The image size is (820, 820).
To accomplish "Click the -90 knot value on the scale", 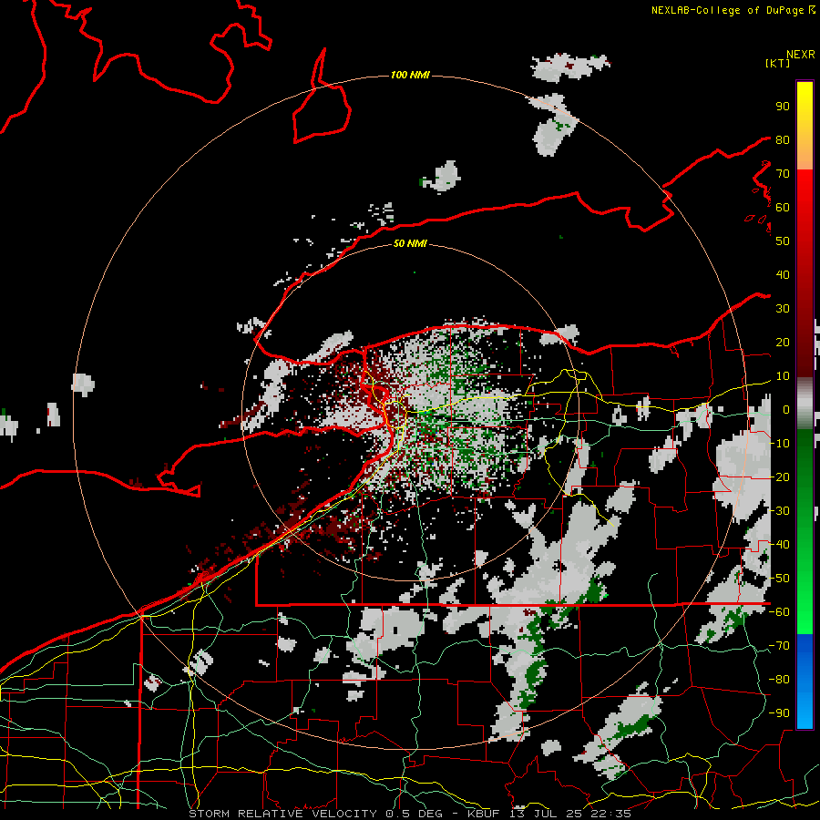I will [x=779, y=713].
